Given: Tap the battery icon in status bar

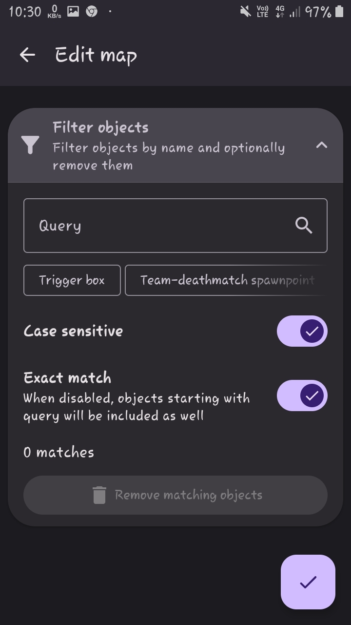Looking at the screenshot, I should (x=339, y=11).
